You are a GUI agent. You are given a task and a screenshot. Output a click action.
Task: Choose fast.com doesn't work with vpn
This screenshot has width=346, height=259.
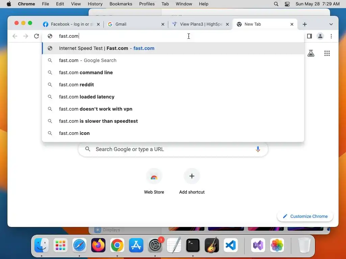point(173,109)
